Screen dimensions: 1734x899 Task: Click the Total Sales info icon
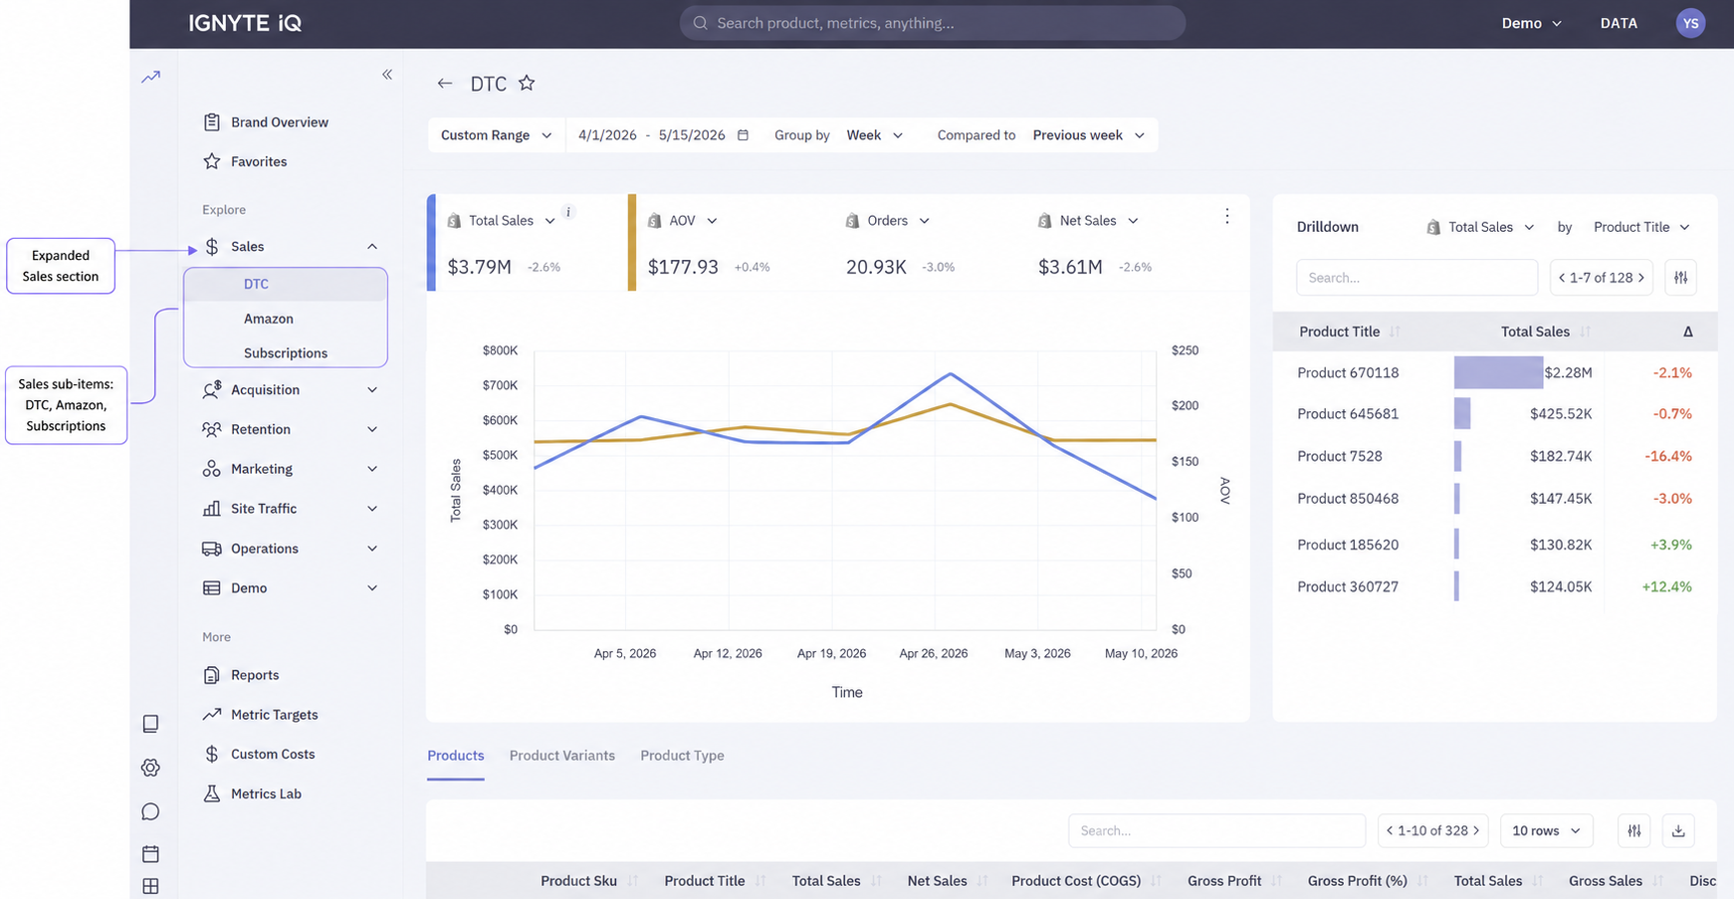click(568, 212)
